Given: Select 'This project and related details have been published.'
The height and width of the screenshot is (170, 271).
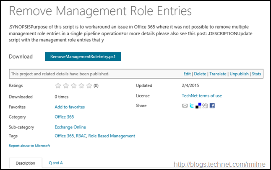Looking at the screenshot, I should (60, 74).
